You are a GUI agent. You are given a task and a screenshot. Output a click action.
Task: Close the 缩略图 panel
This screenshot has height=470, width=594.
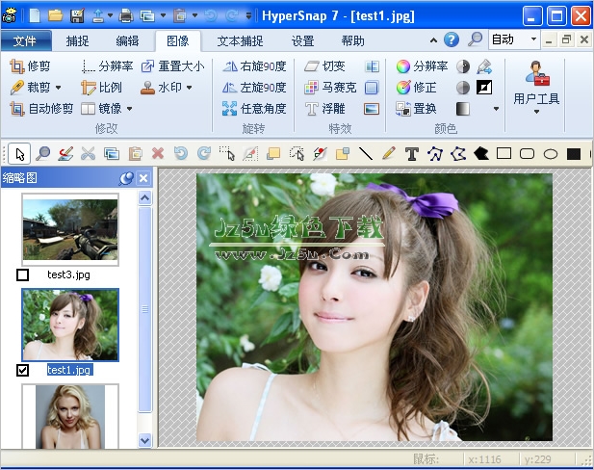click(x=143, y=178)
